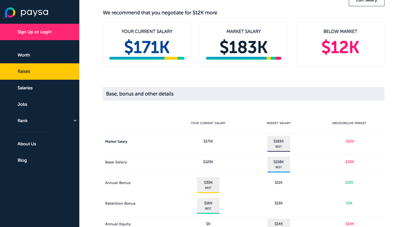Select the $183K BEST market salary box
This screenshot has height=227, width=408.
click(279, 144)
